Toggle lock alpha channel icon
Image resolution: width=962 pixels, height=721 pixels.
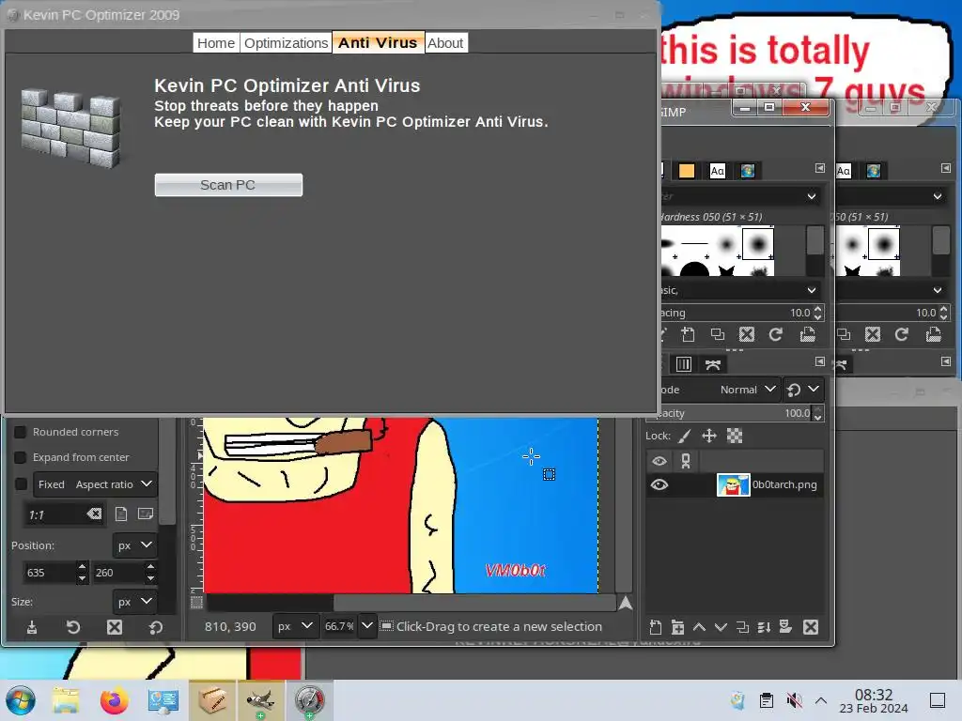coord(735,436)
